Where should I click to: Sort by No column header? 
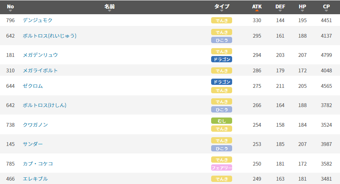pos(10,7)
